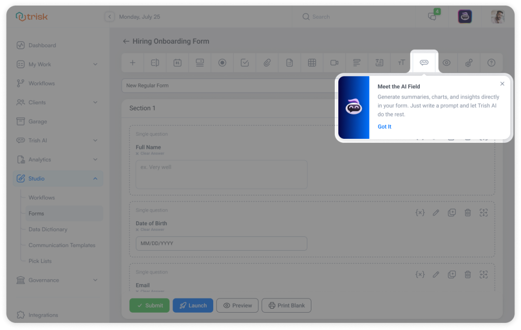The image size is (521, 330).
Task: Open the chat notifications icon with badge 4
Action: coord(432,16)
